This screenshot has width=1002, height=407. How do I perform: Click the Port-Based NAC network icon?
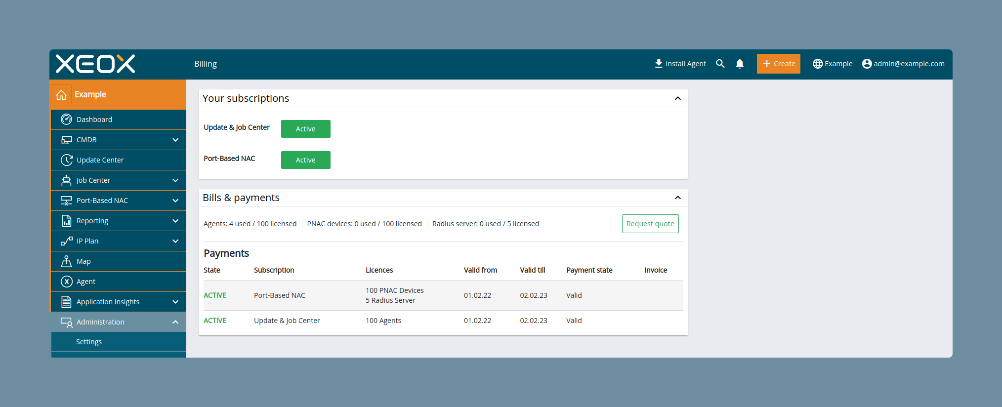tap(66, 201)
